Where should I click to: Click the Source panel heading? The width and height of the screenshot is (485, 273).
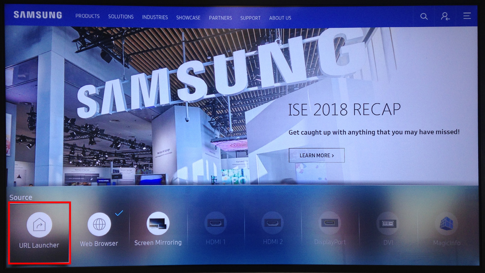point(21,197)
